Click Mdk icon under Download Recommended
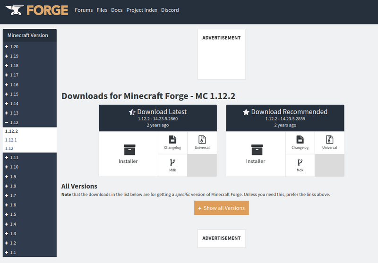The image size is (378, 263). (300, 162)
